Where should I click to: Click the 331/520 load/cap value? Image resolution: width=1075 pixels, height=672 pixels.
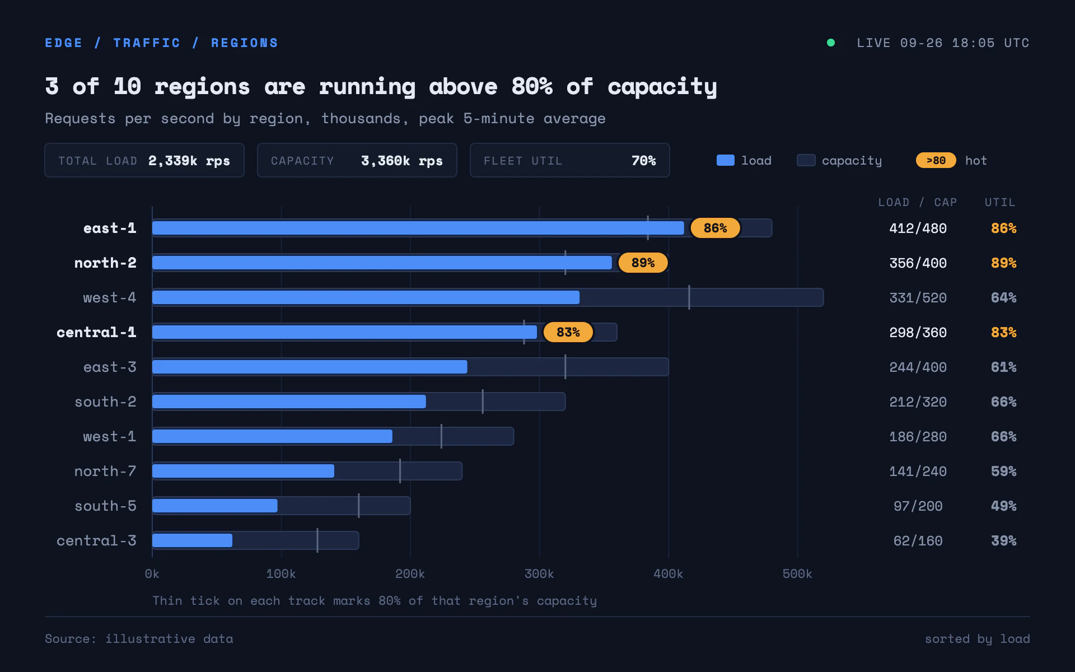pos(918,297)
